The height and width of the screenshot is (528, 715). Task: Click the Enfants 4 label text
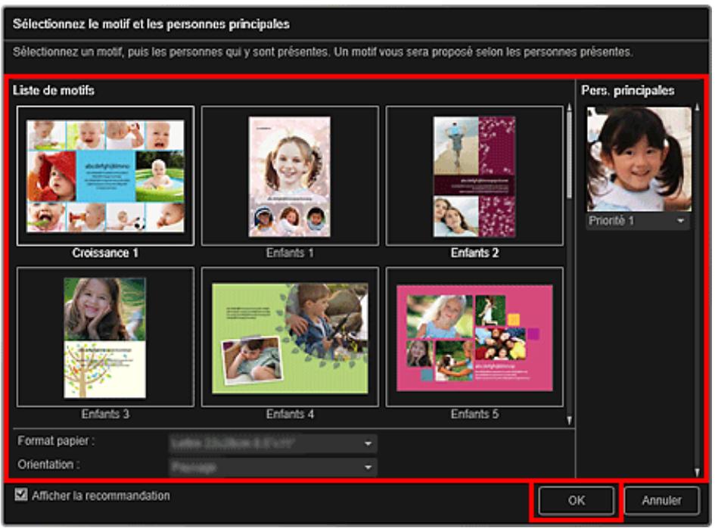(x=290, y=415)
